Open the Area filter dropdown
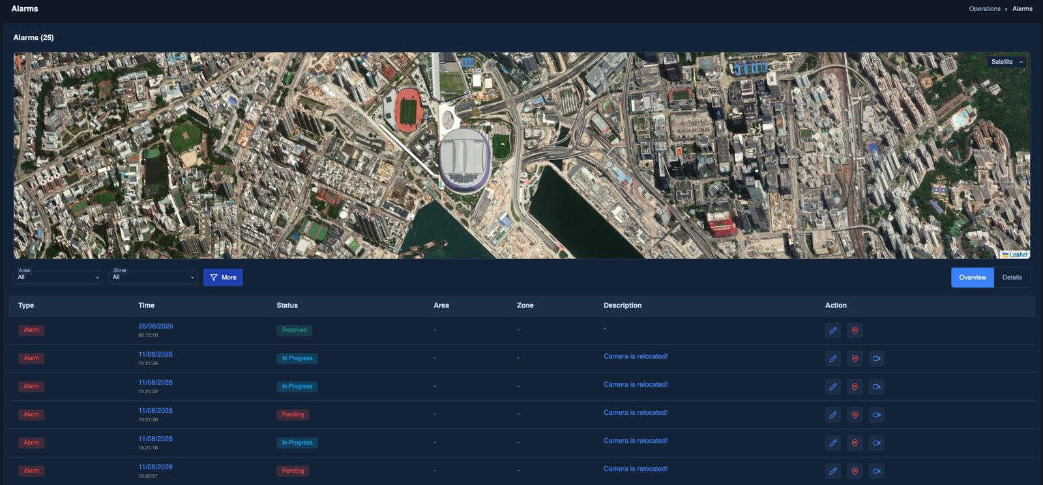 pyautogui.click(x=58, y=277)
